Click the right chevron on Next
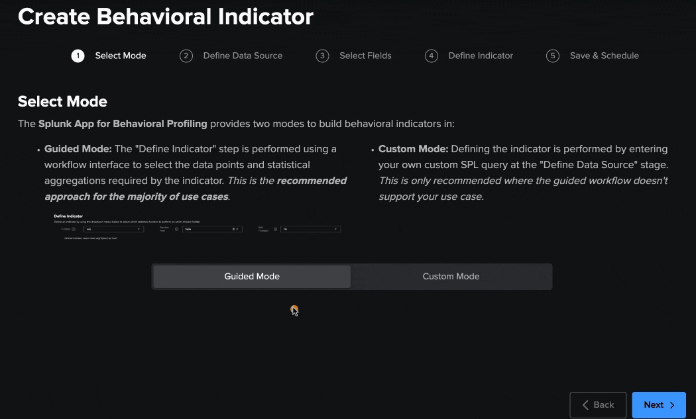This screenshot has width=696, height=419. (x=672, y=405)
